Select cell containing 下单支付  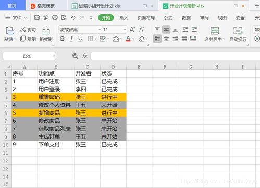point(56,144)
